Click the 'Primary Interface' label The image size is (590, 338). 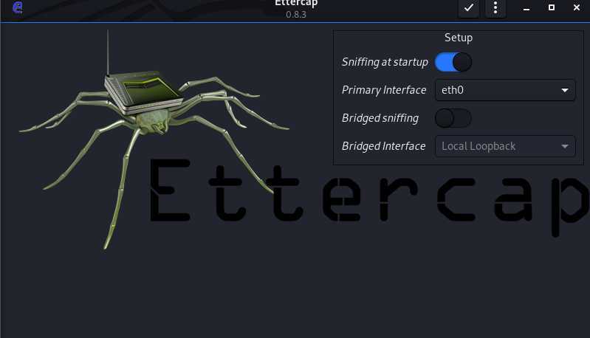coord(384,90)
